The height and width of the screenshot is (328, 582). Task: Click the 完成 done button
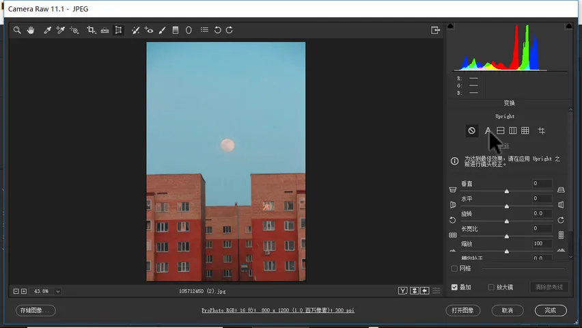(551, 310)
